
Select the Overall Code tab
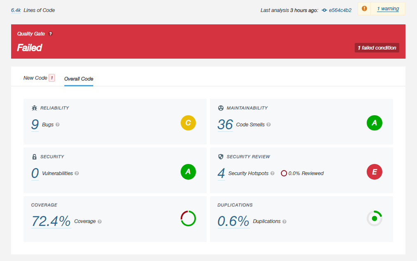tap(78, 79)
